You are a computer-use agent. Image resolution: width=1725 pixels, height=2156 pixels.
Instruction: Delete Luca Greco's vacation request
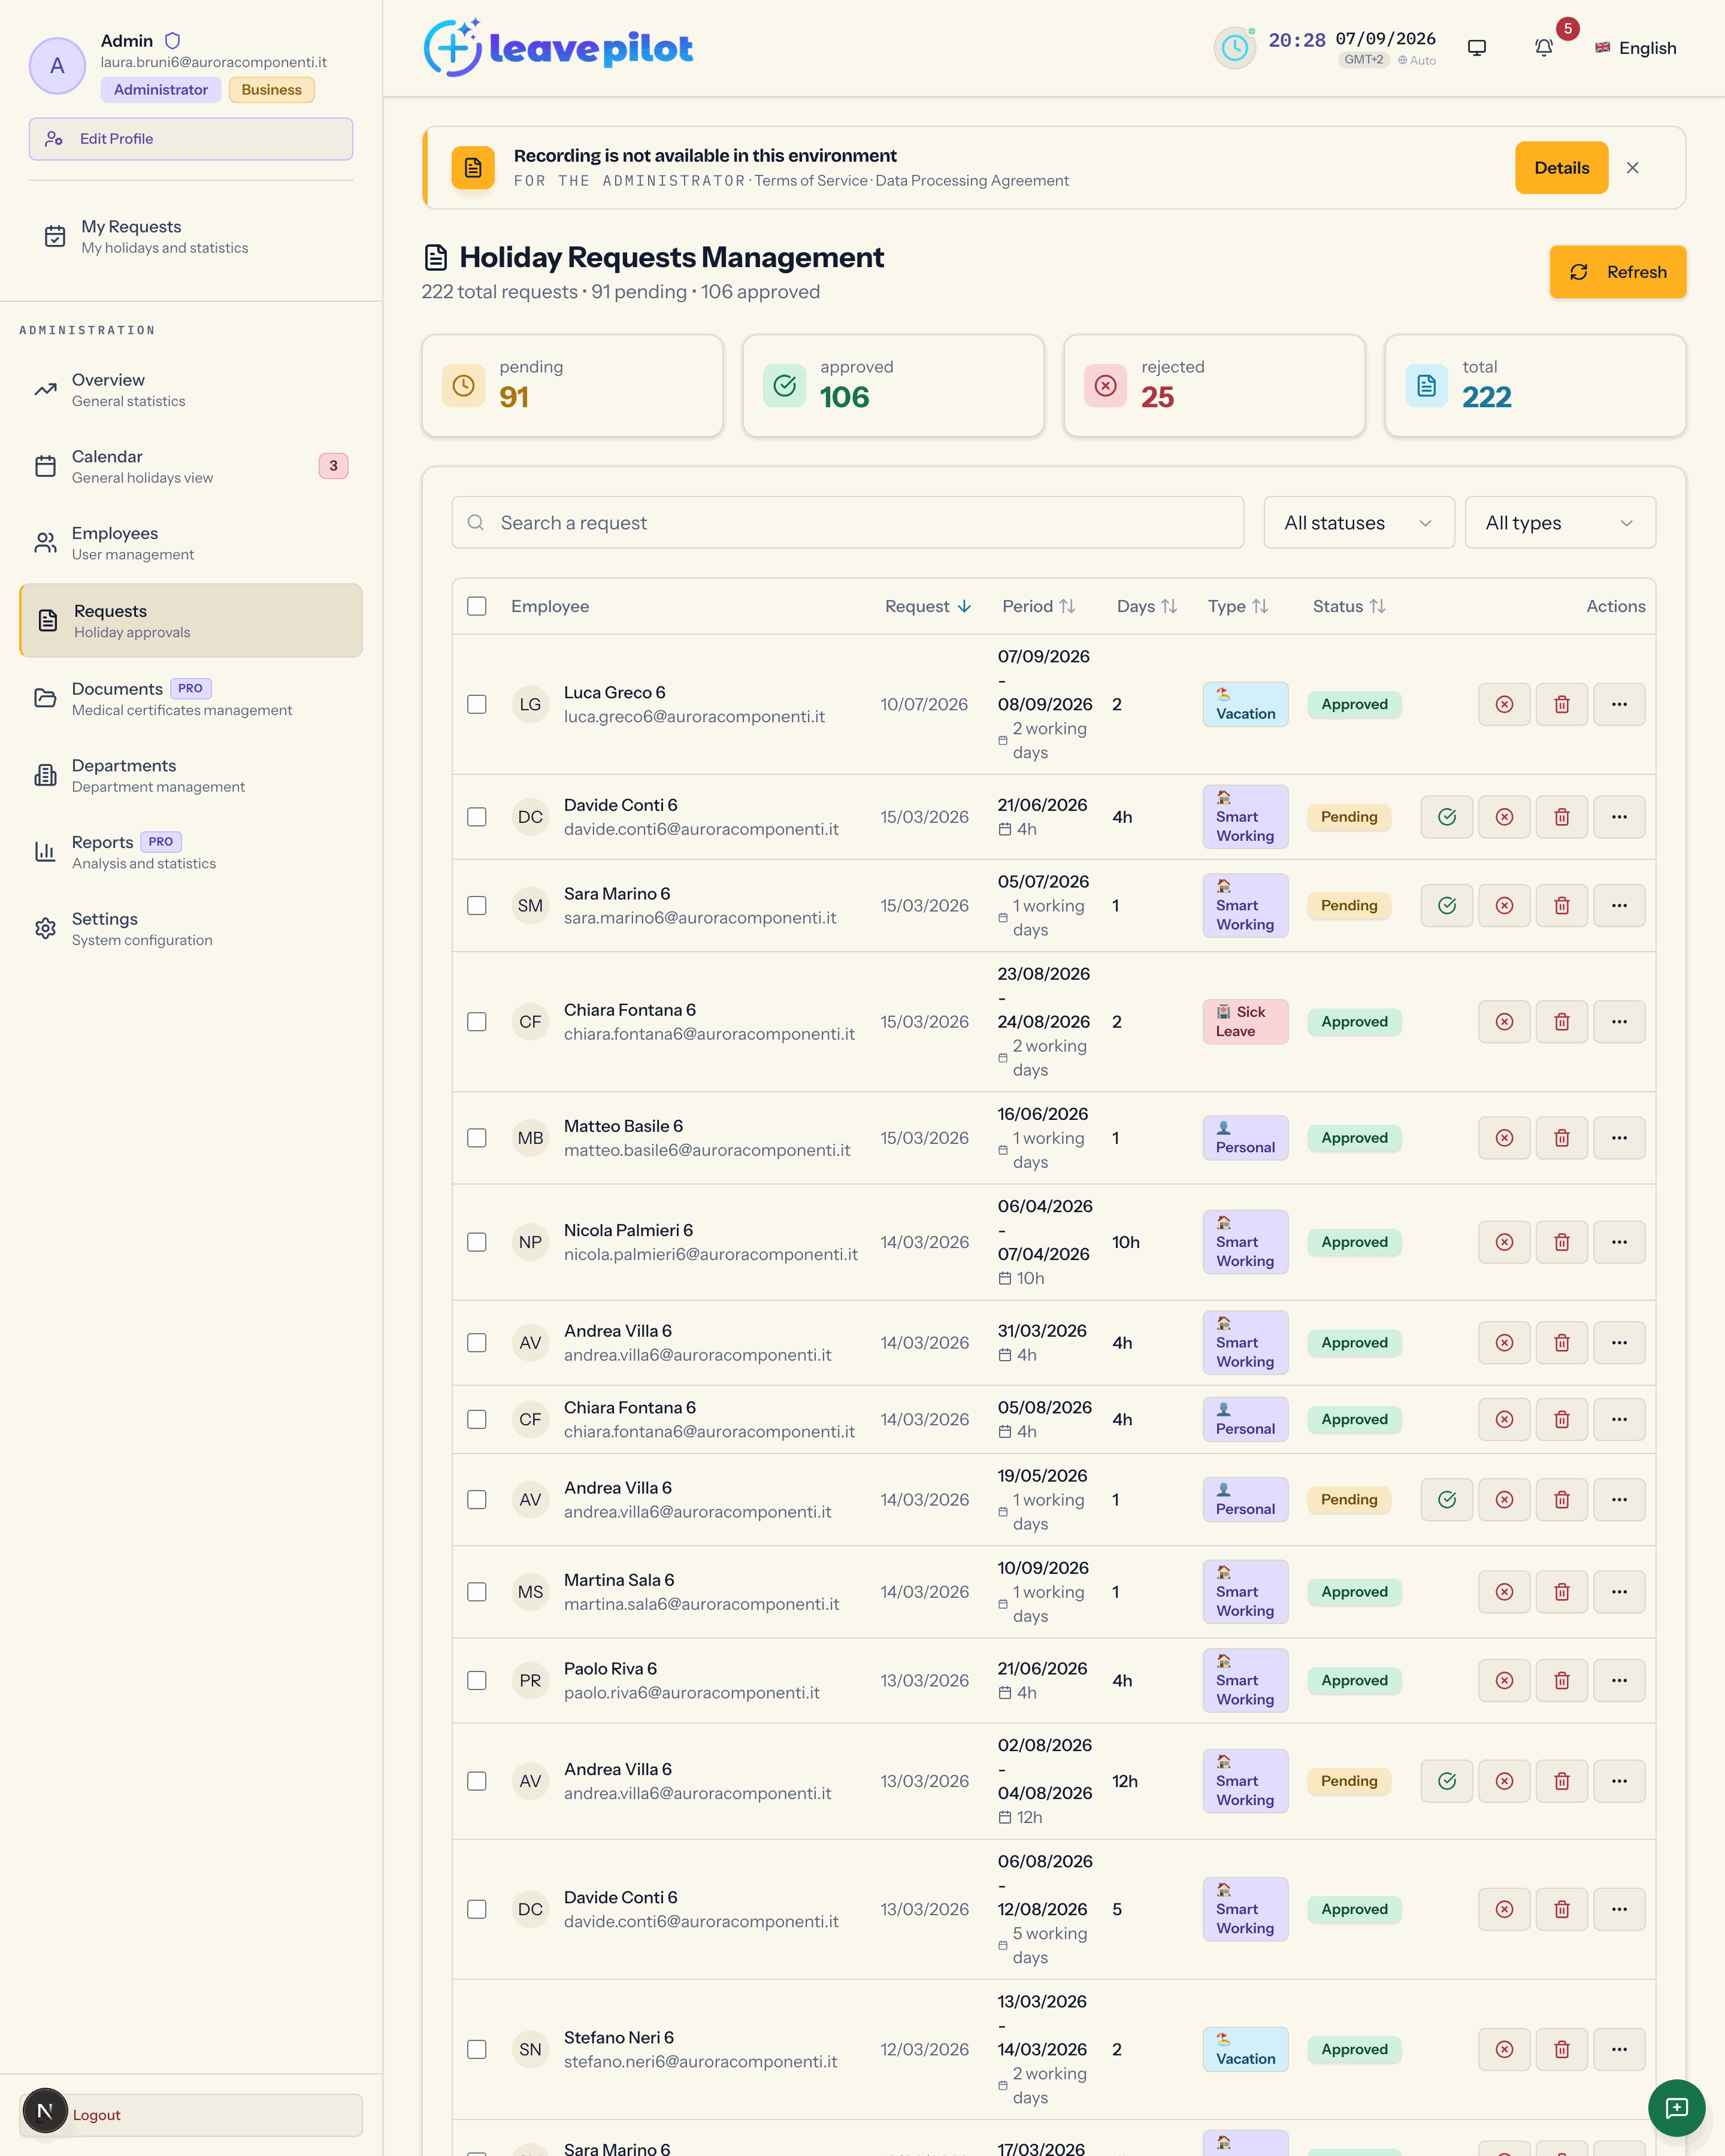(1561, 704)
